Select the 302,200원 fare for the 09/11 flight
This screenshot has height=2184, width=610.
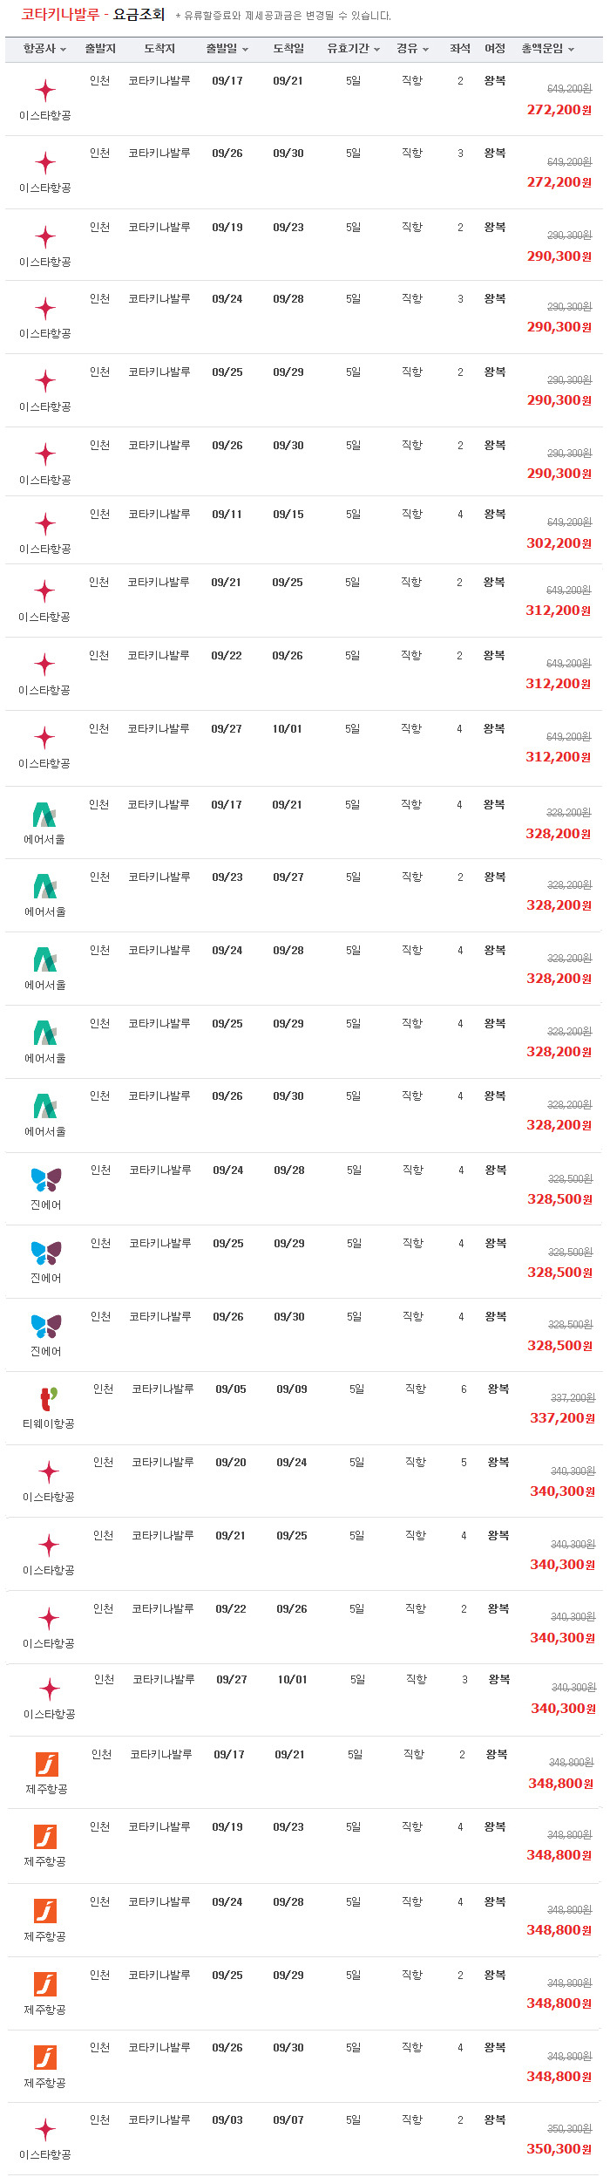559,543
